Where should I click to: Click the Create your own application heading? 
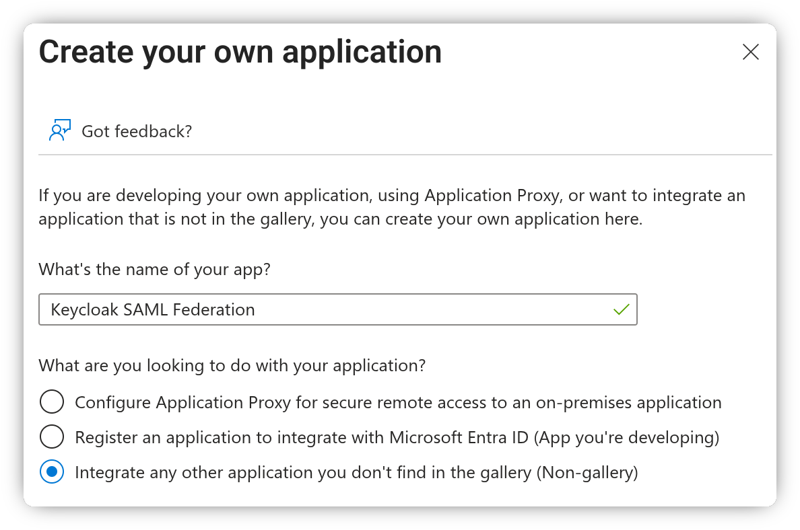coord(240,52)
